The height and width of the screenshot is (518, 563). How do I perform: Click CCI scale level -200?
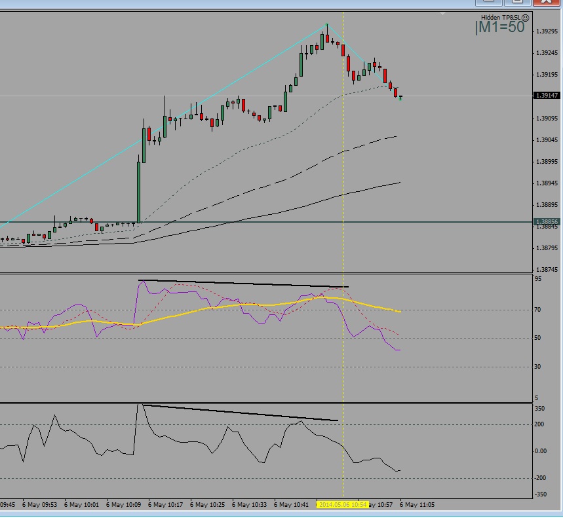(540, 478)
